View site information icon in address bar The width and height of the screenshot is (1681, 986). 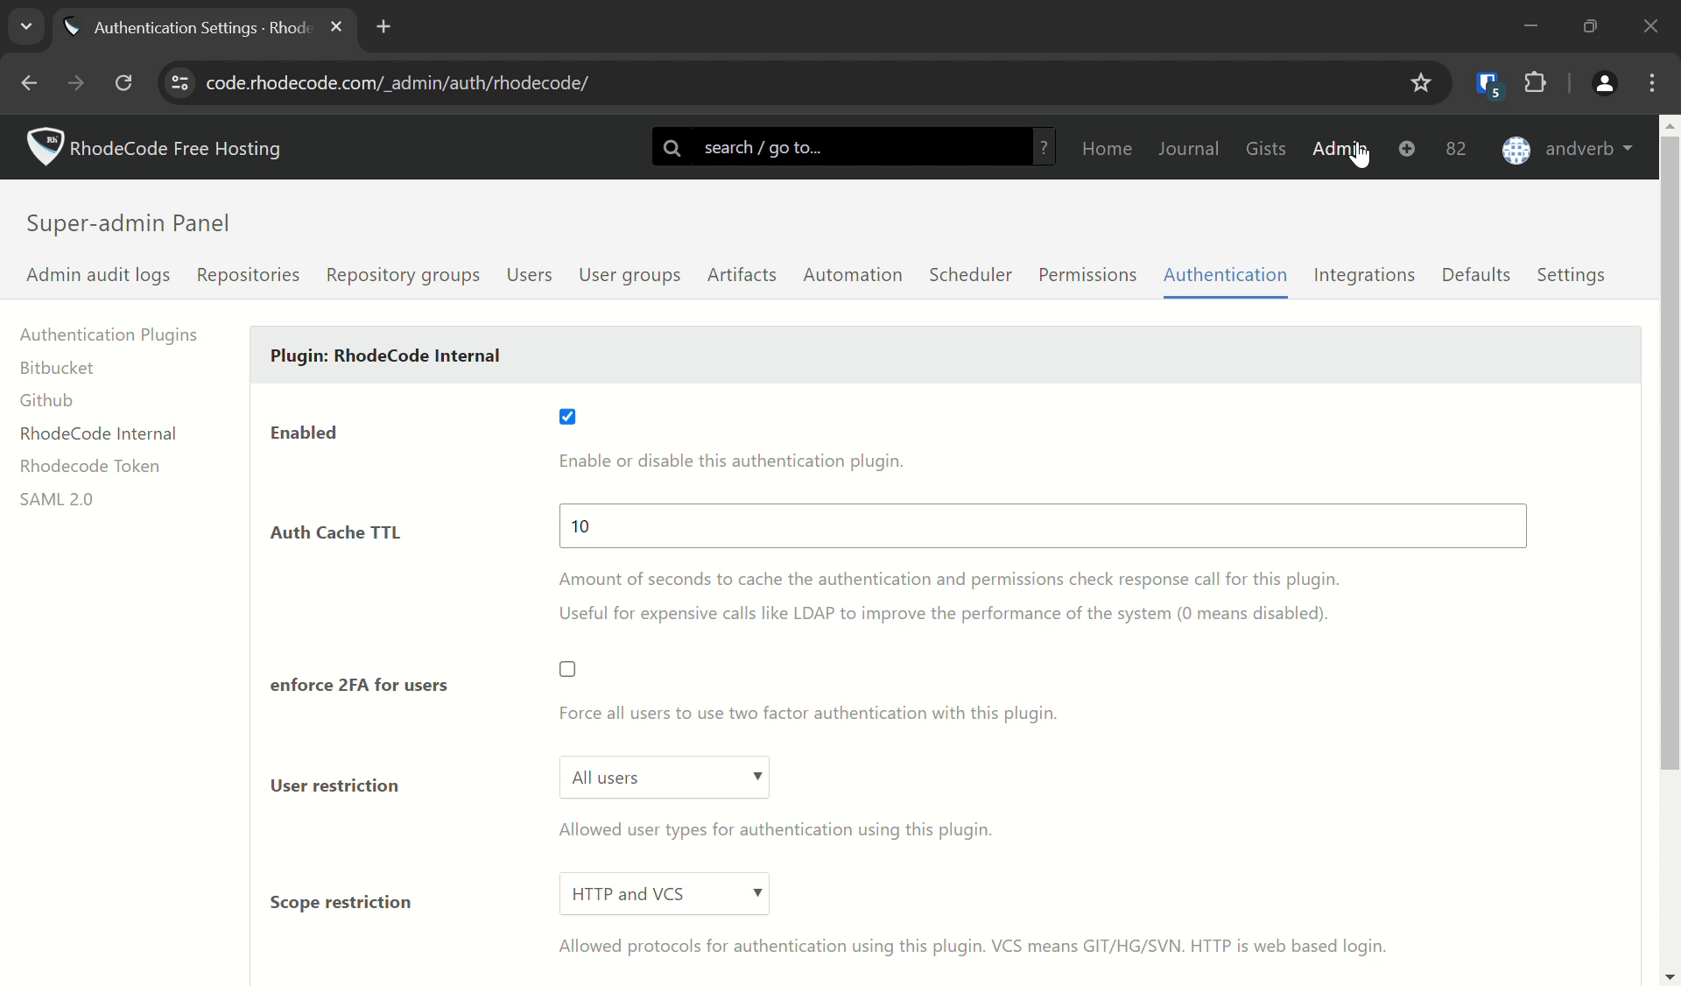click(x=179, y=83)
